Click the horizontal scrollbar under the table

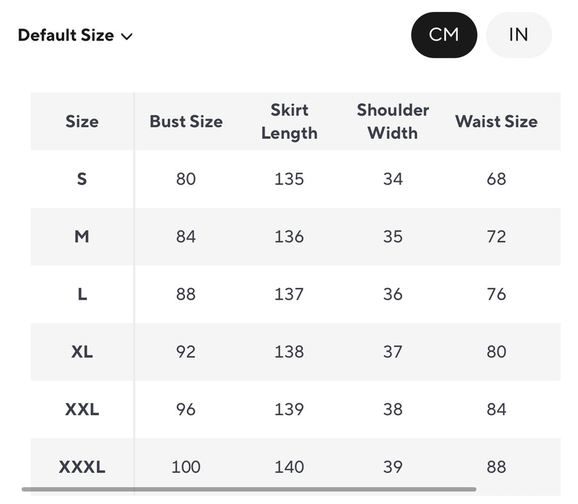click(249, 489)
